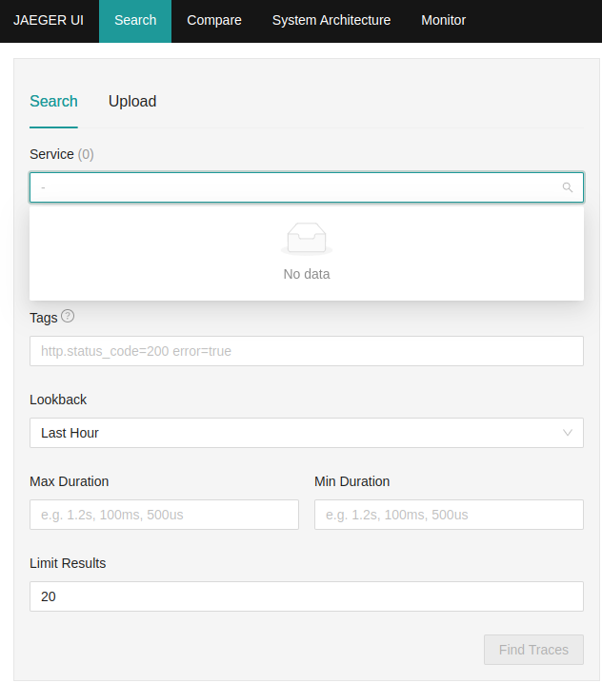The height and width of the screenshot is (683, 602).
Task: Focus the Service search dropdown
Action: 307,187
